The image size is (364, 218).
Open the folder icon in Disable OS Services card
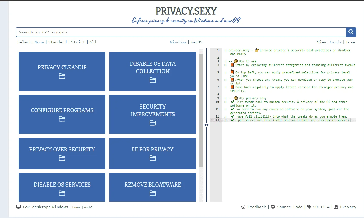coord(62,194)
